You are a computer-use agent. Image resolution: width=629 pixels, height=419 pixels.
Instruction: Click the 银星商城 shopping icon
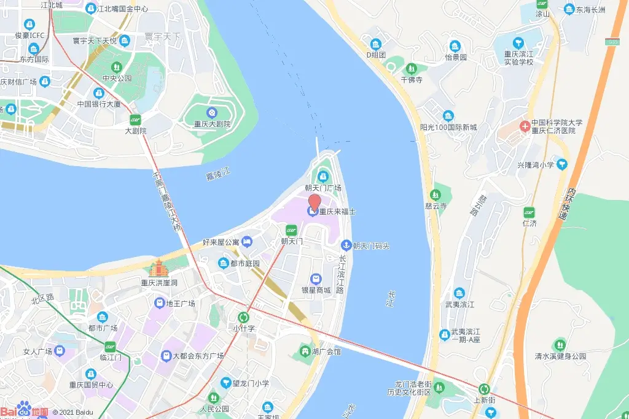point(316,279)
